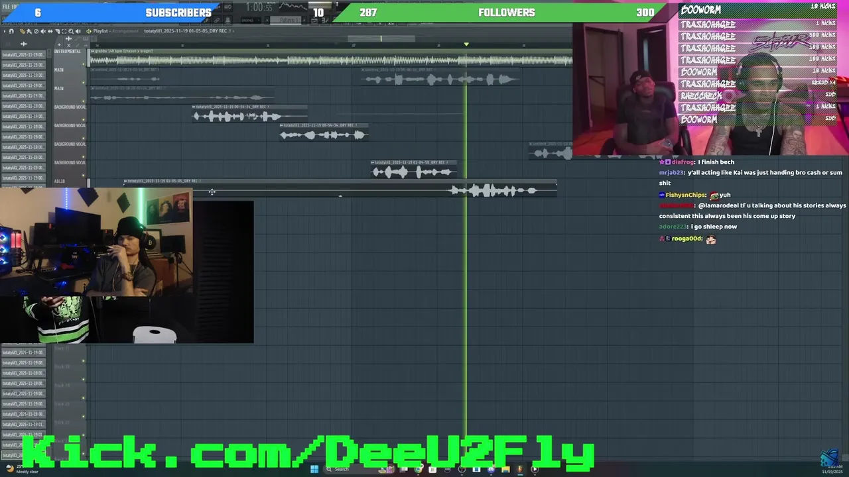Click the instrumental waveform of the grabba clip
The image size is (849, 477).
(330, 60)
